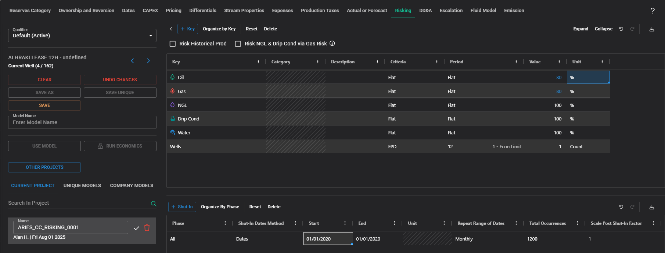The height and width of the screenshot is (253, 665).
Task: Click the NGL droplet icon
Action: click(173, 105)
